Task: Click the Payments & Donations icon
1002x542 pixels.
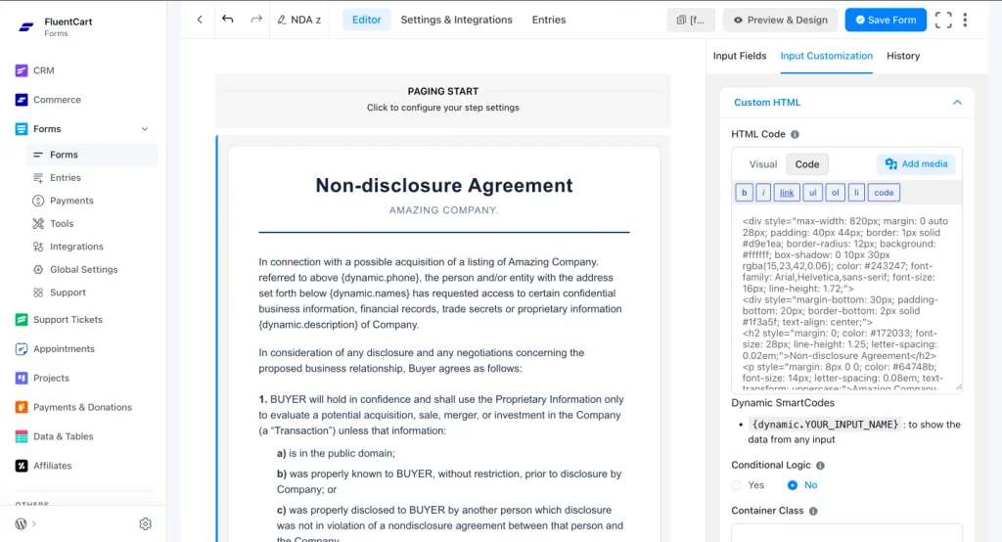Action: click(22, 407)
